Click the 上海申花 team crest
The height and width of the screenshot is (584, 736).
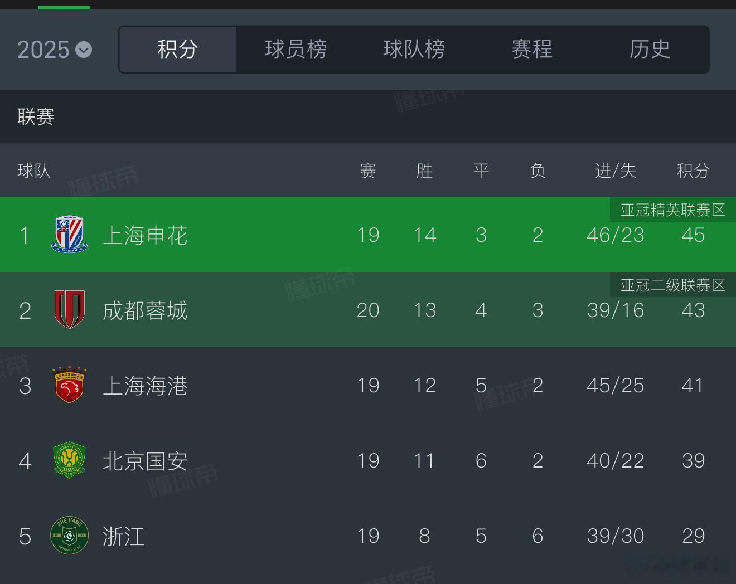tap(69, 235)
